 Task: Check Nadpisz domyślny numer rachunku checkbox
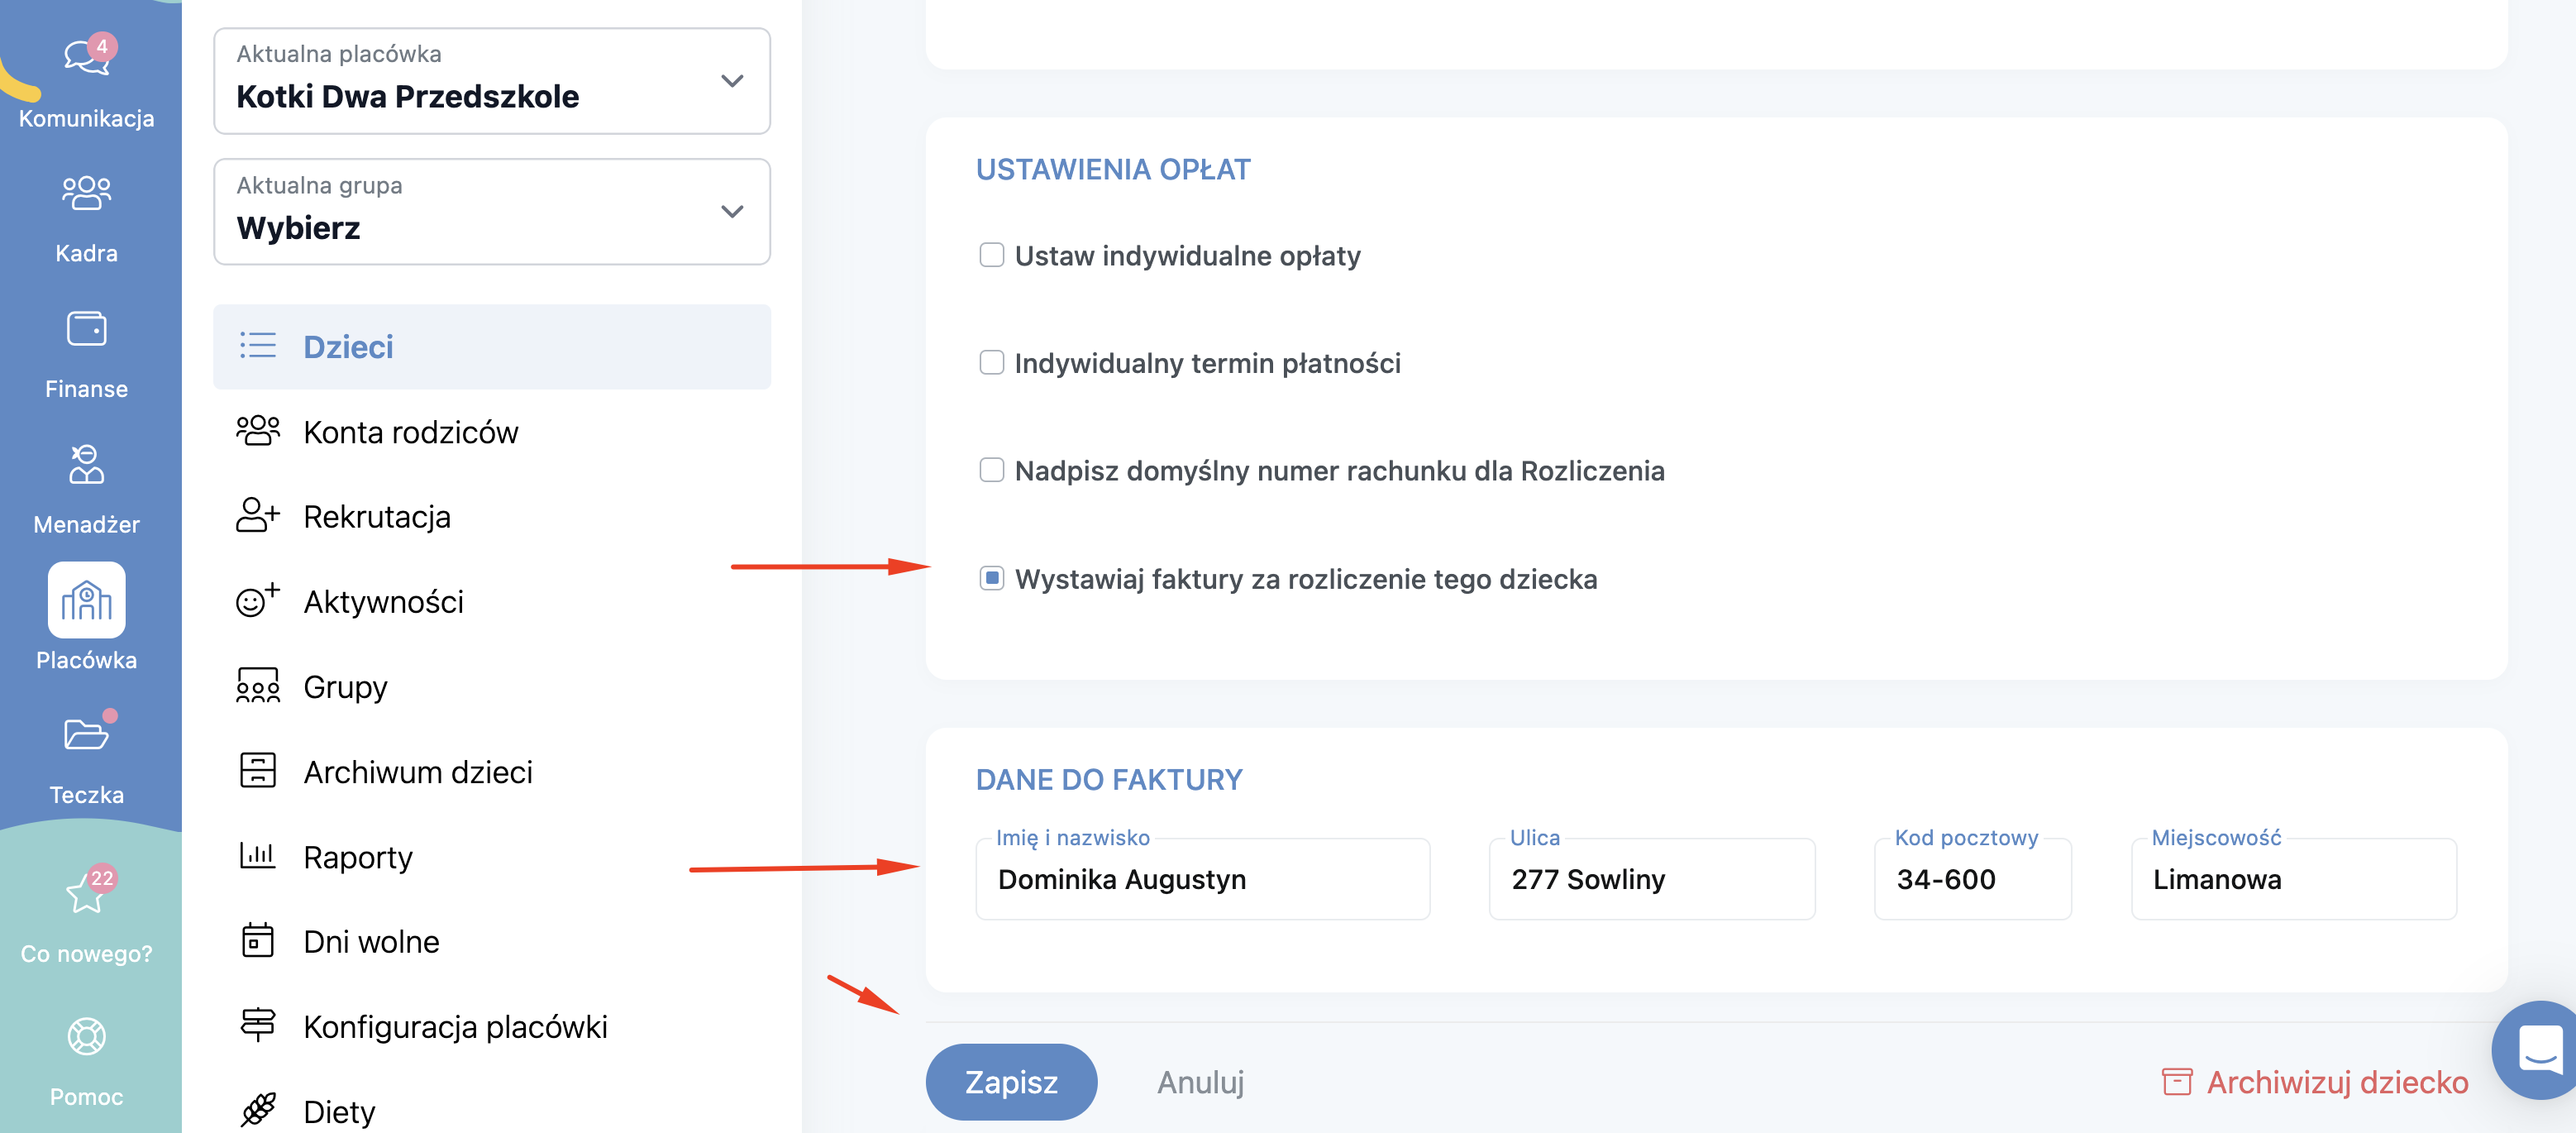[992, 470]
